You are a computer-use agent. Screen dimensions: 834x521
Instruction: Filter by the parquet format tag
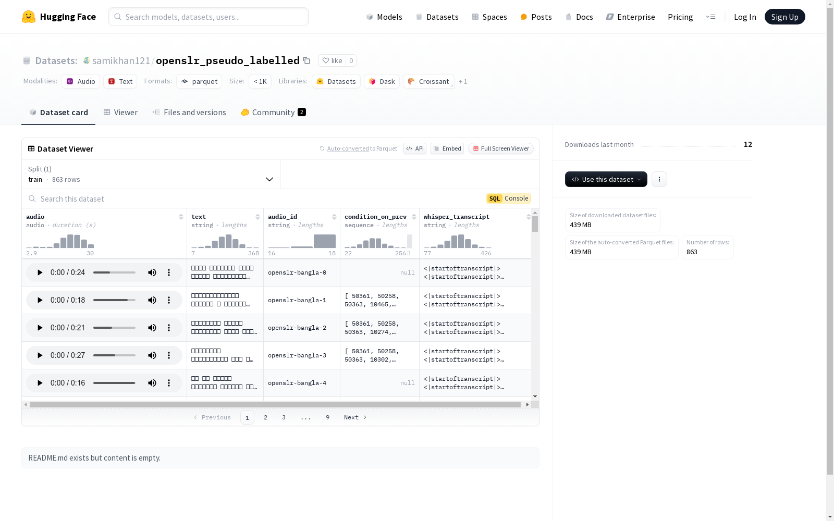[x=199, y=81]
